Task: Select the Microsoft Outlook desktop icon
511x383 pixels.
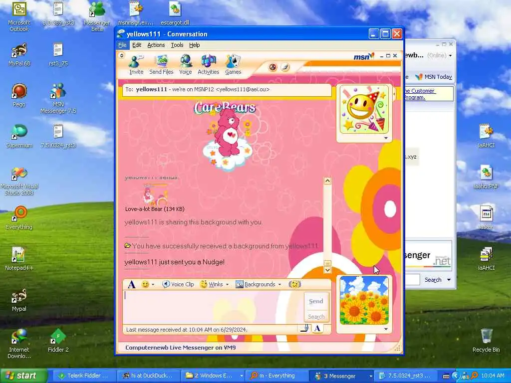Action: pyautogui.click(x=19, y=17)
